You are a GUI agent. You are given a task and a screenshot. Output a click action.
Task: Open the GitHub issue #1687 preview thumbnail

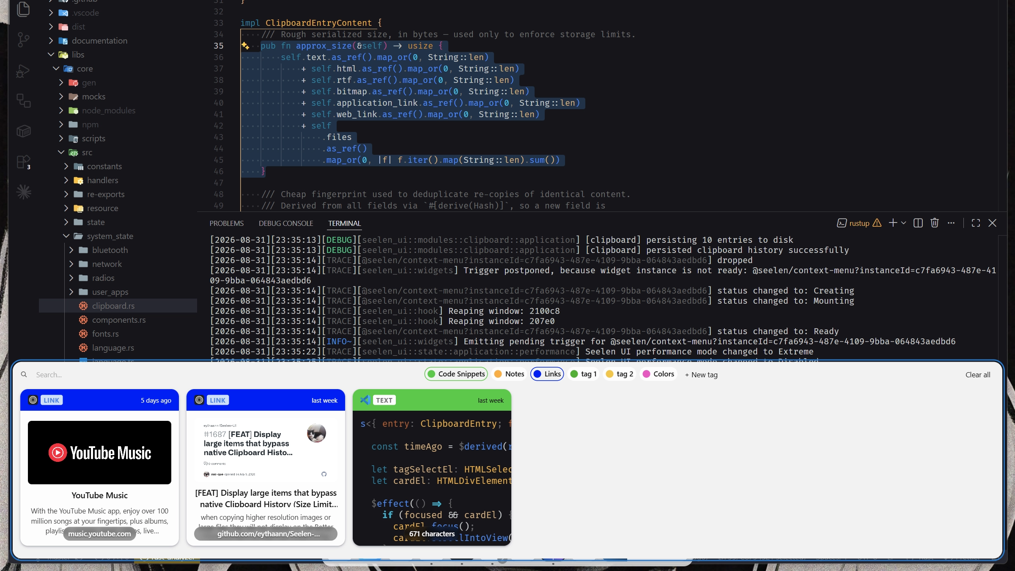point(266,450)
